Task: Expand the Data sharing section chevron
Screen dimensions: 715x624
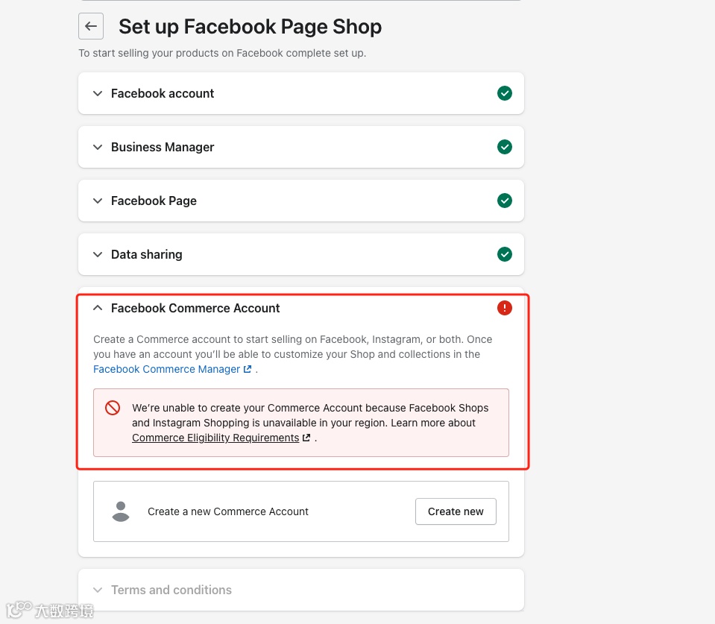Action: (x=98, y=254)
